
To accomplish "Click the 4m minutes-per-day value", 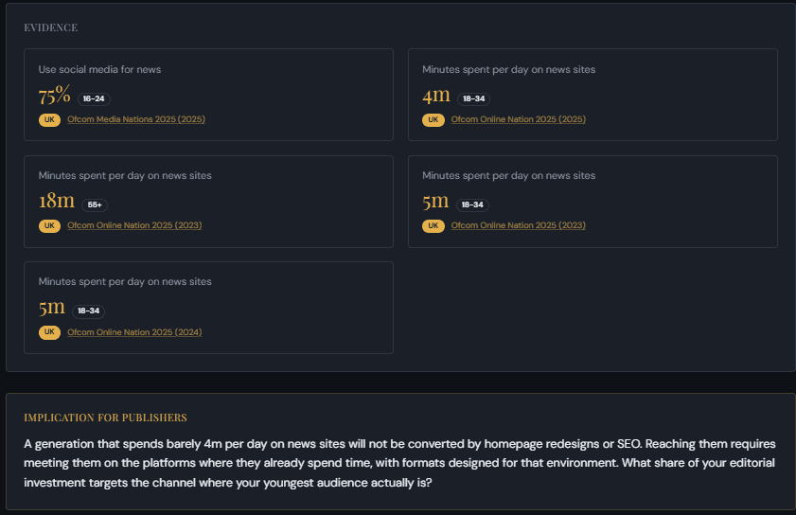I will click(x=436, y=96).
